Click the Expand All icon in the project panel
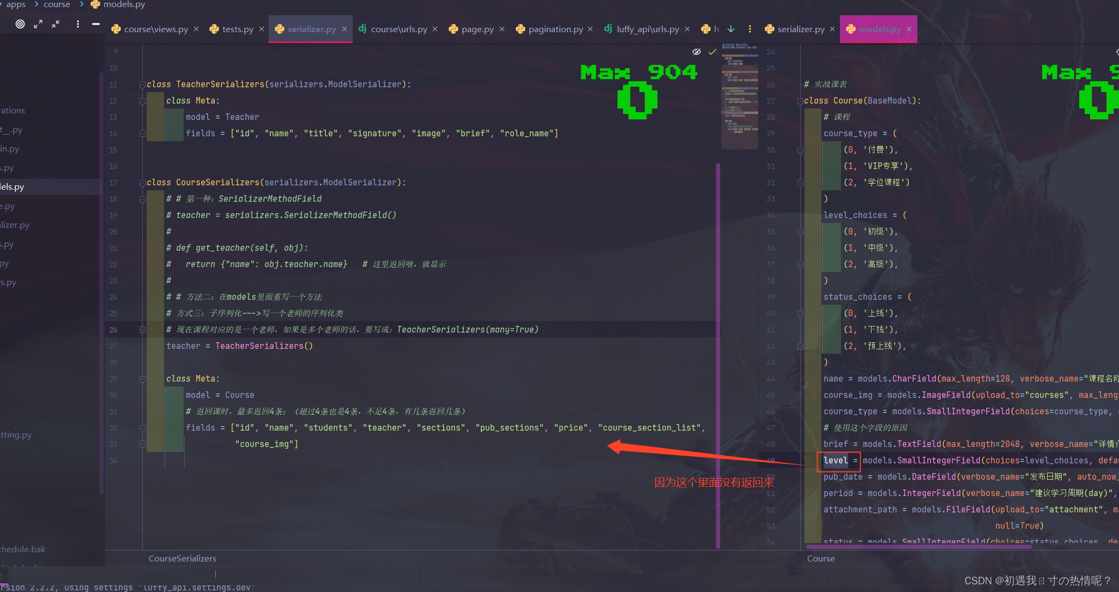 [38, 24]
